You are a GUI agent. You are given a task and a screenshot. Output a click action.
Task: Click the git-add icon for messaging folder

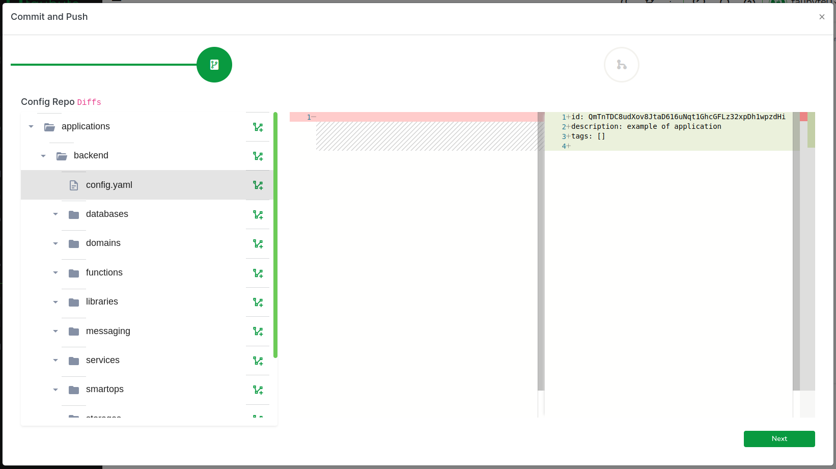(x=258, y=332)
